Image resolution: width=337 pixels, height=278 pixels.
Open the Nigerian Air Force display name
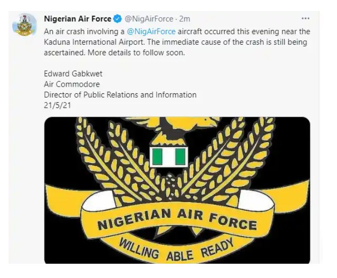click(78, 19)
